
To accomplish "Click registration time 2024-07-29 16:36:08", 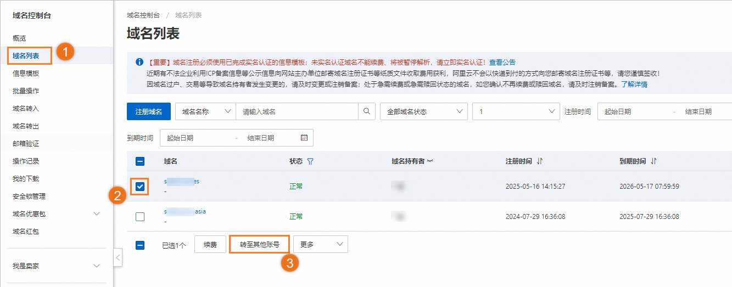I will [535, 217].
